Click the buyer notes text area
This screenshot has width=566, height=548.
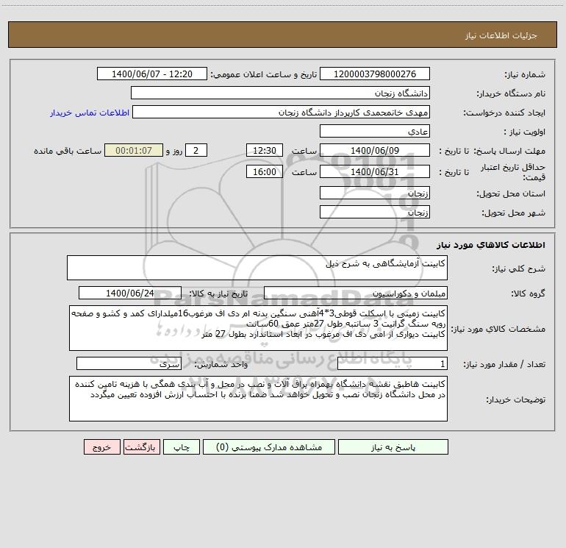point(258,399)
